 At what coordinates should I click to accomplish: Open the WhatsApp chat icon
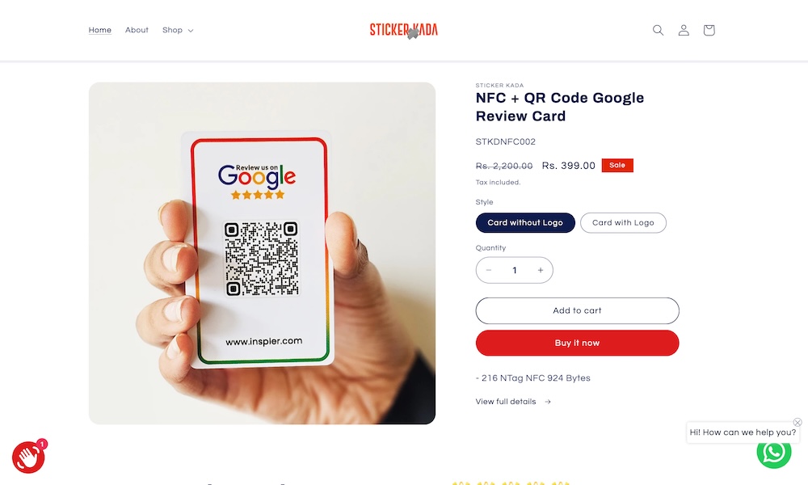[773, 452]
